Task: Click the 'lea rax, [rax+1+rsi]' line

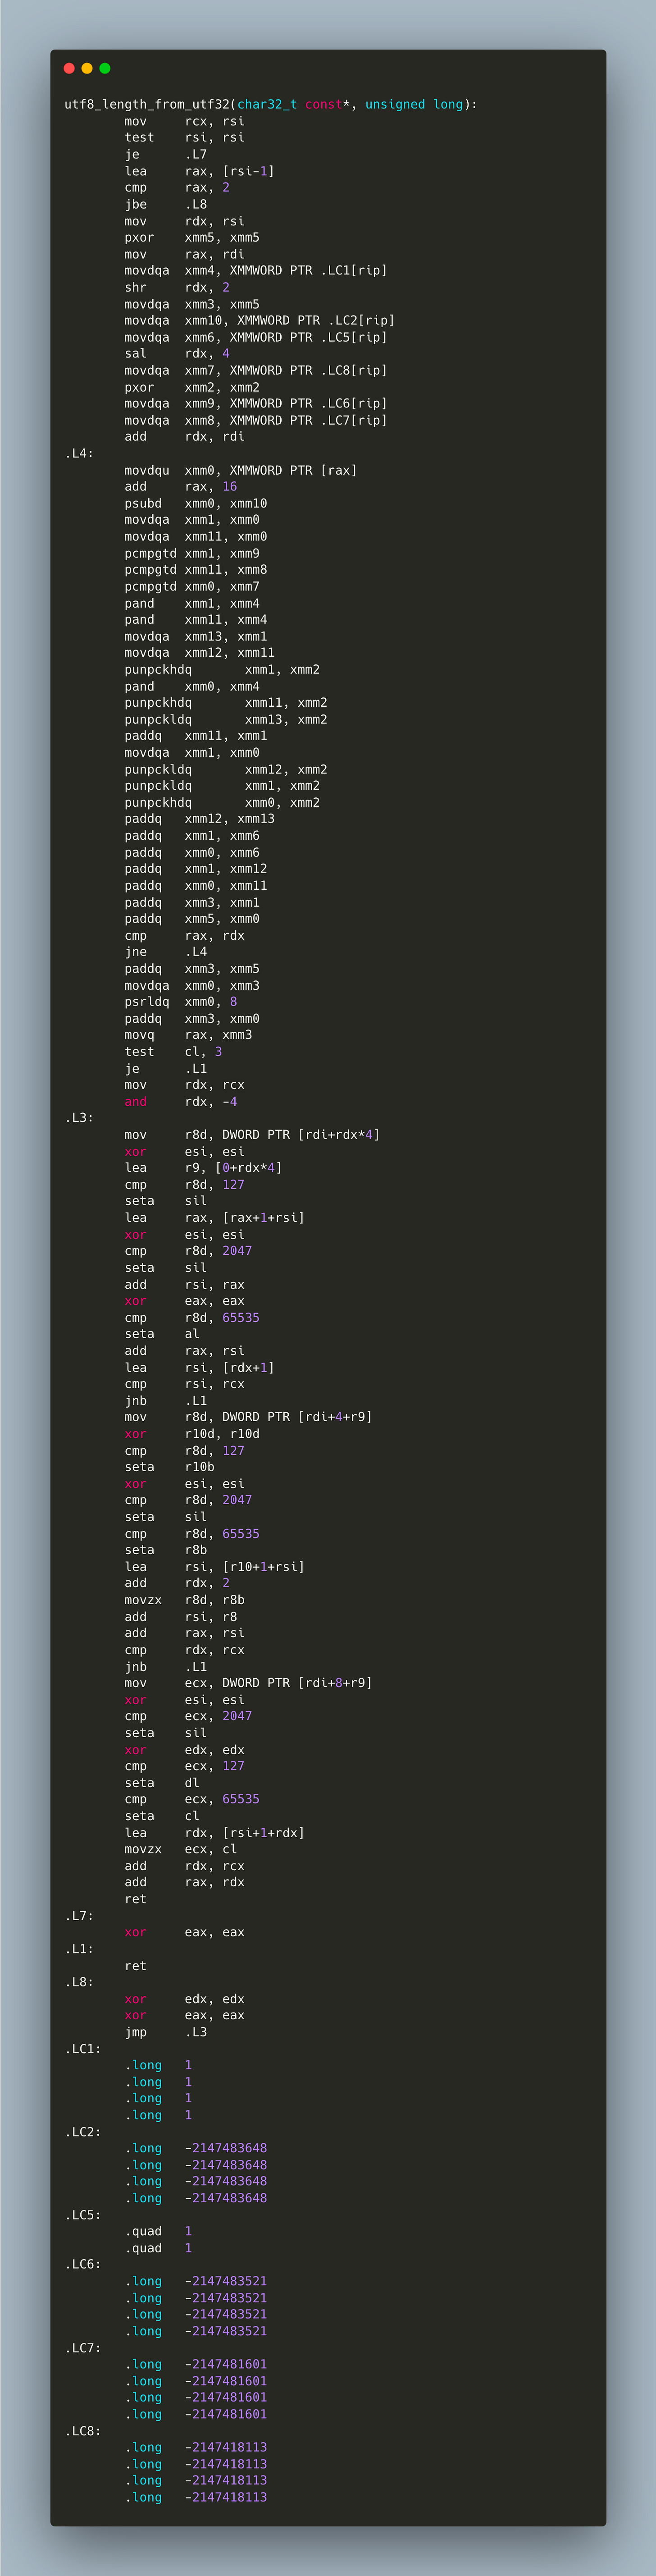Action: 214,1217
